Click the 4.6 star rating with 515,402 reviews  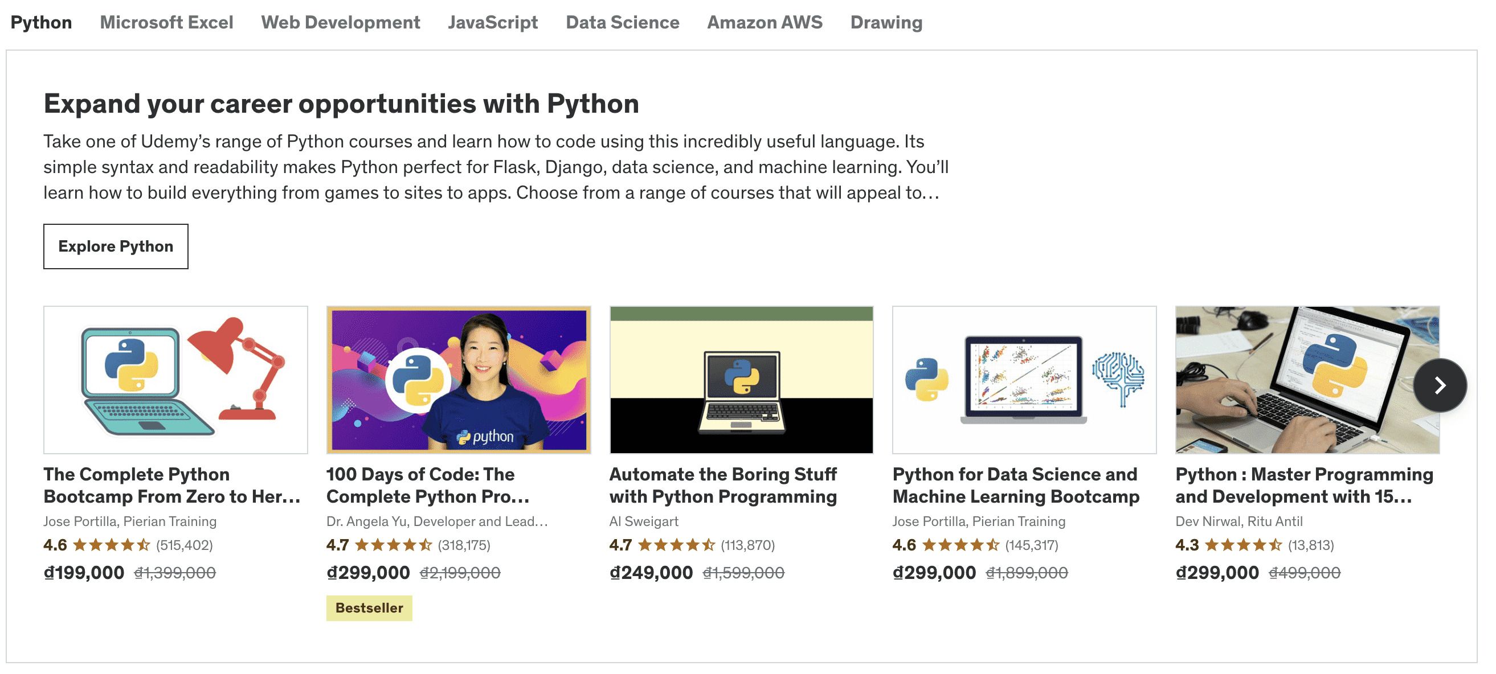click(128, 545)
